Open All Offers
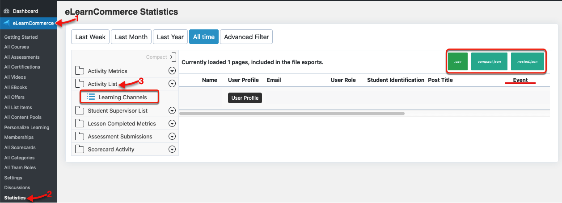Image resolution: width=562 pixels, height=203 pixels. click(14, 97)
